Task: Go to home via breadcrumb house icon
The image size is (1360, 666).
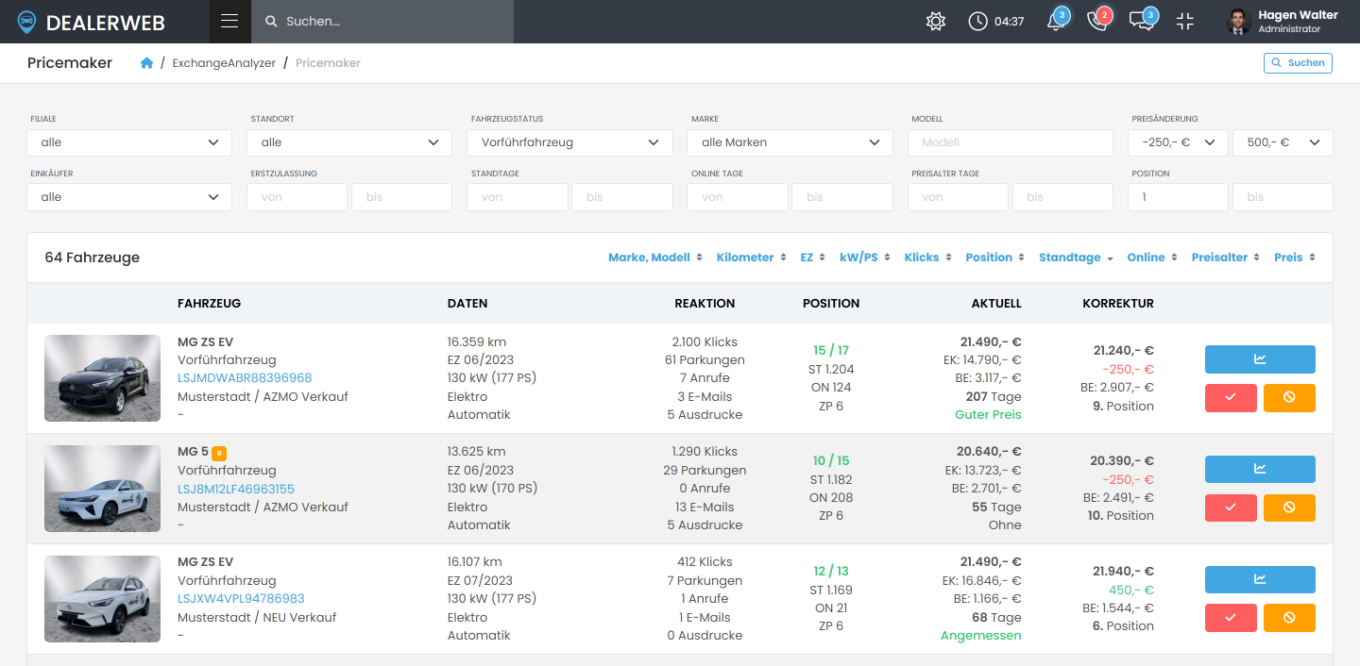Action: point(146,63)
